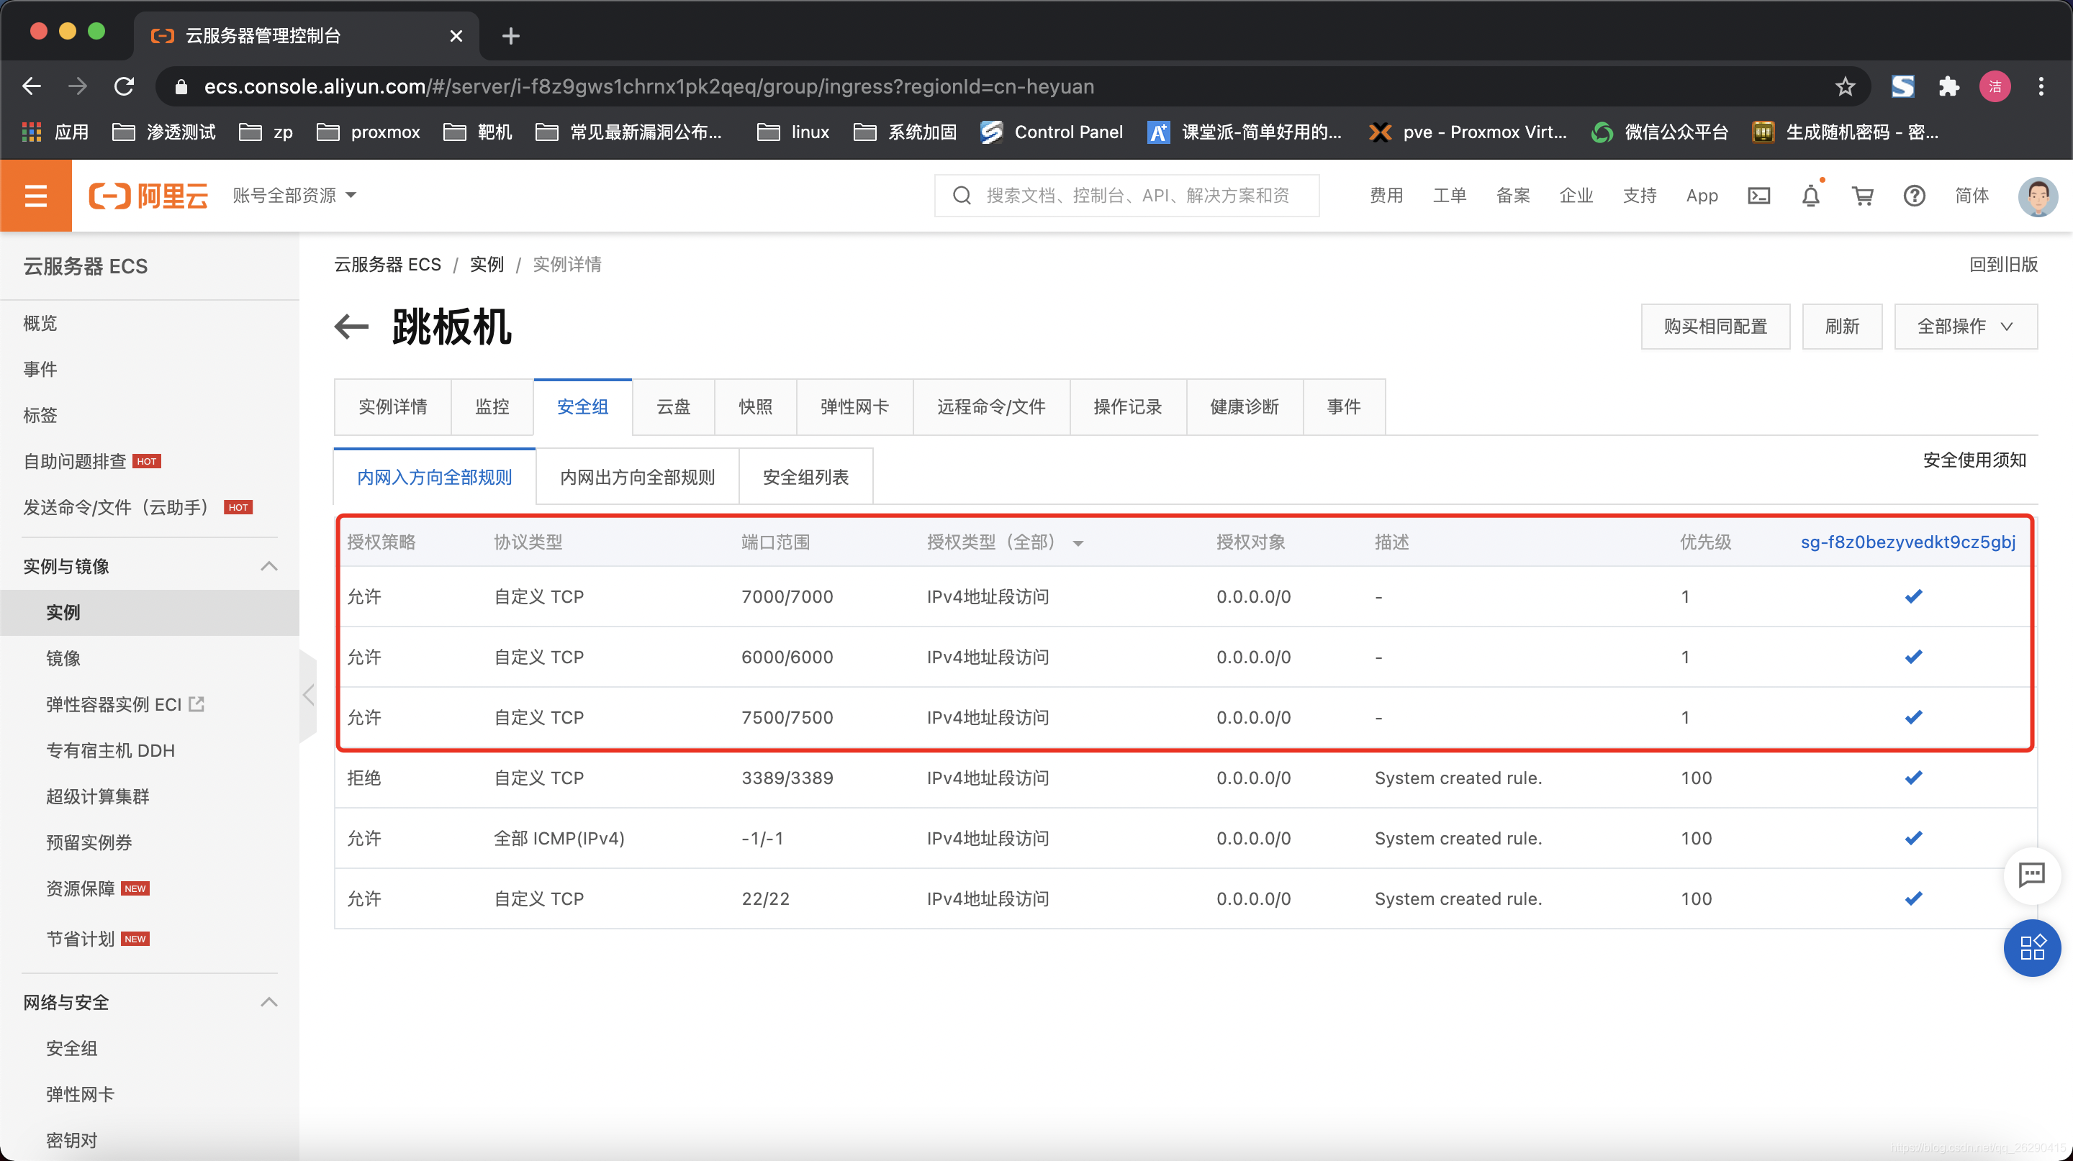This screenshot has height=1161, width=2073.
Task: Click the checkmark in the 3389/3389 row
Action: point(1914,778)
